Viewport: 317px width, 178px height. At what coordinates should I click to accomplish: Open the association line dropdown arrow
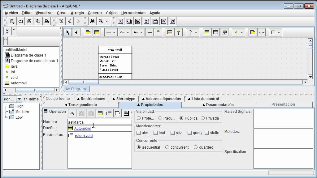coord(114,32)
